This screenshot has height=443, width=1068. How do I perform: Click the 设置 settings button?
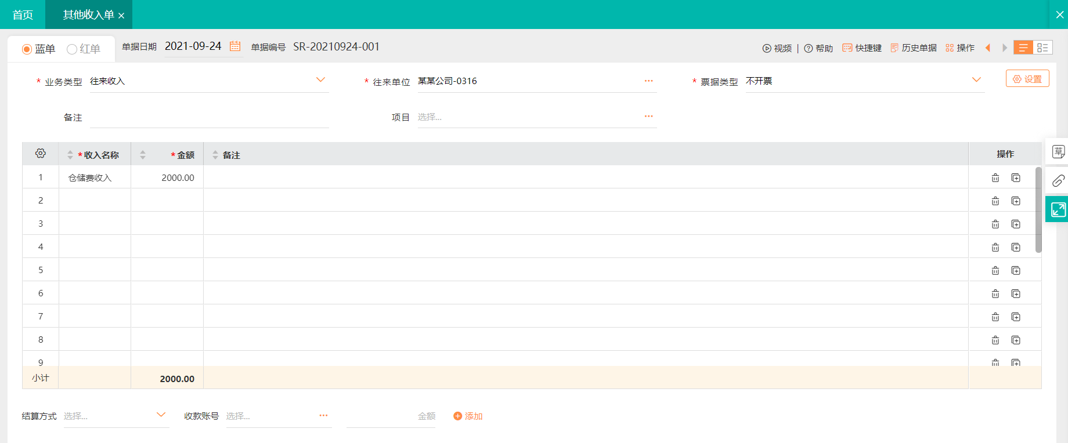click(1027, 79)
